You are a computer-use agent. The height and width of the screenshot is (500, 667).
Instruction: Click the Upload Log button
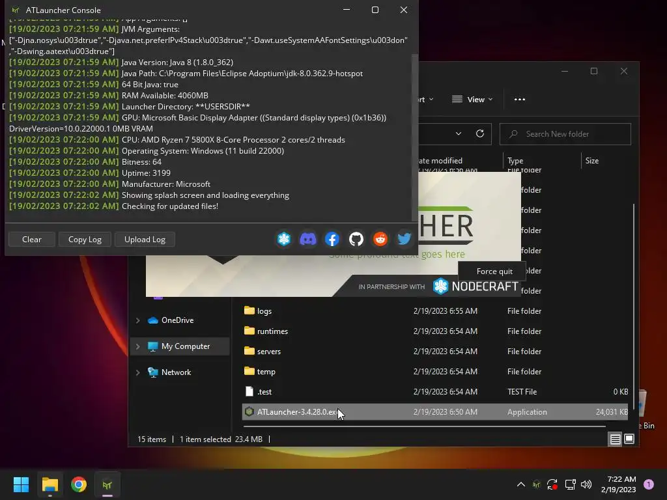click(x=145, y=240)
